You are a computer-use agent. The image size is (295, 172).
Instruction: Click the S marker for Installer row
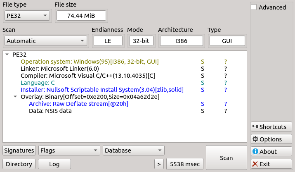coord(202,90)
